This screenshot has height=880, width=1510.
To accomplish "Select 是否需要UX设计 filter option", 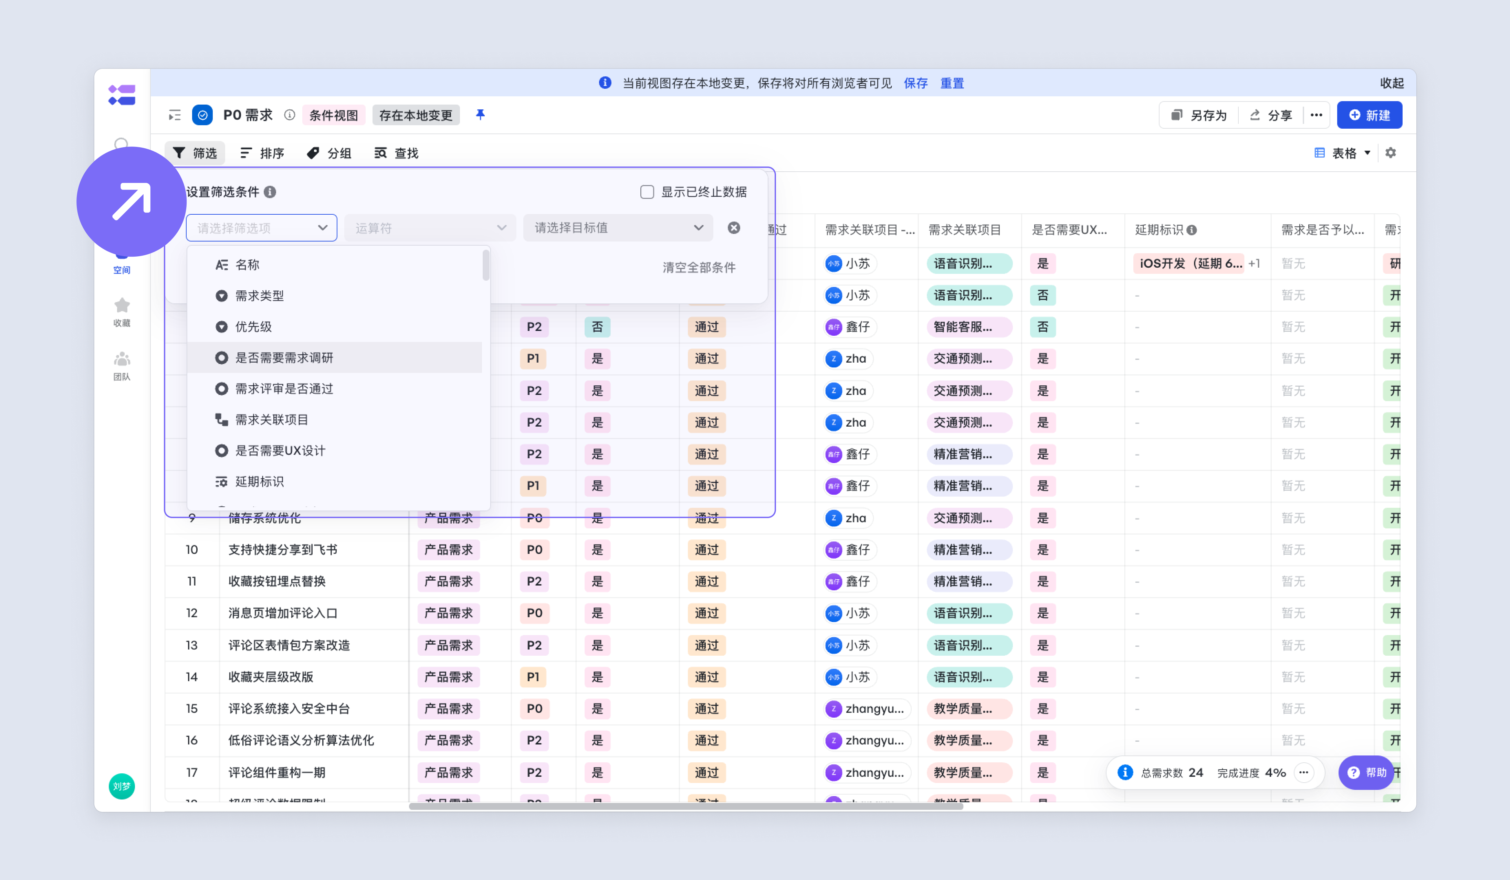I will (334, 451).
